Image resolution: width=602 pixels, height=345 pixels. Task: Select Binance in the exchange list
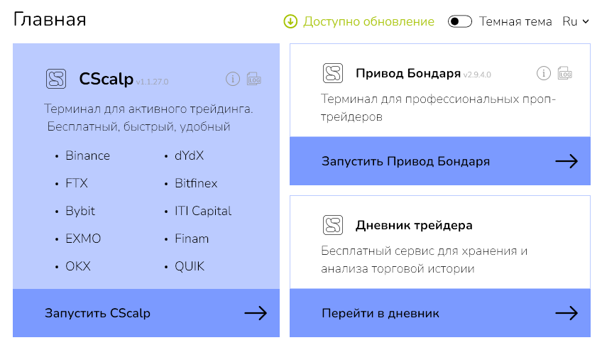(87, 155)
